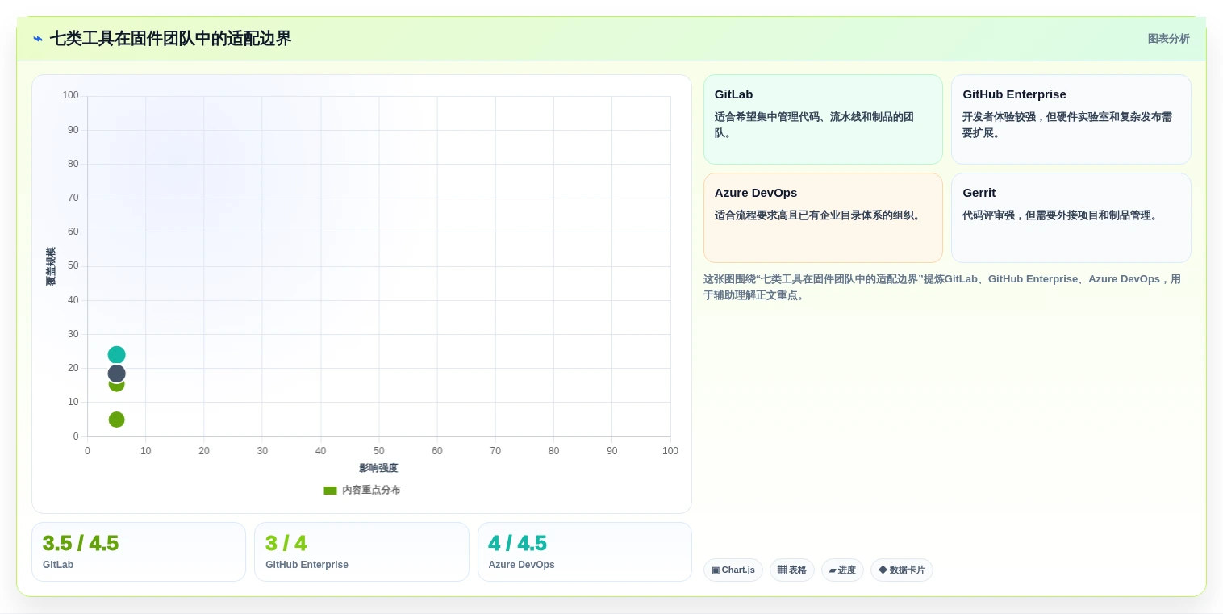Click the 表格 tag chip
The width and height of the screenshot is (1223, 614).
pyautogui.click(x=792, y=570)
